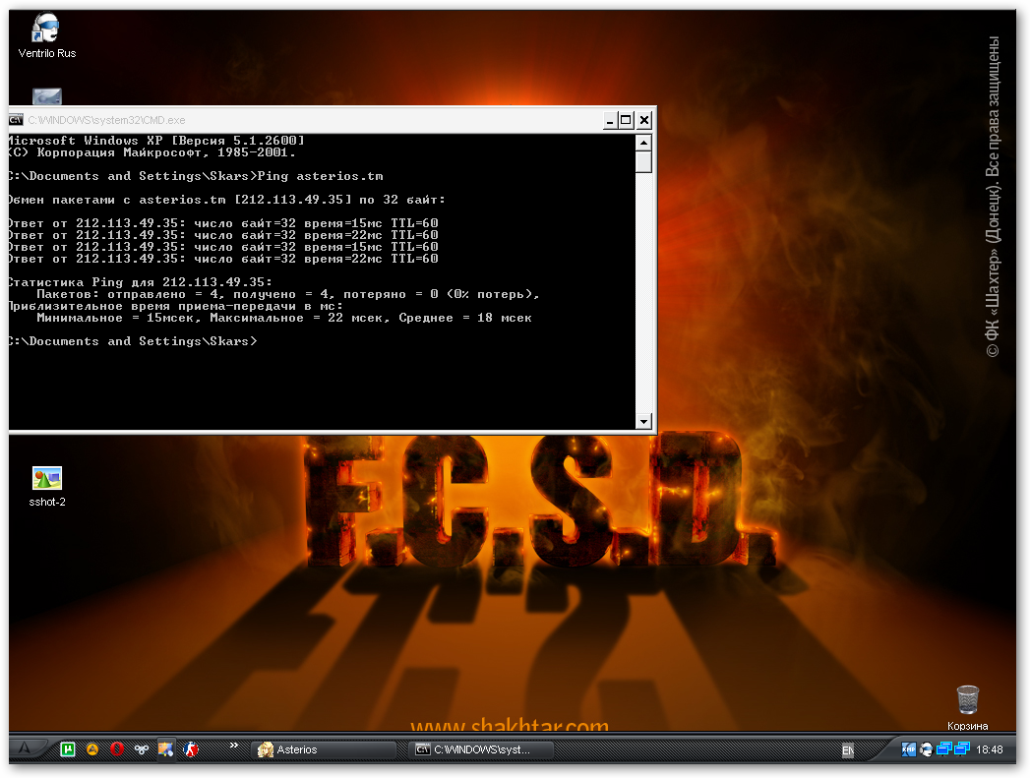
Task: Click the last command prompt line in CMD
Action: click(134, 341)
